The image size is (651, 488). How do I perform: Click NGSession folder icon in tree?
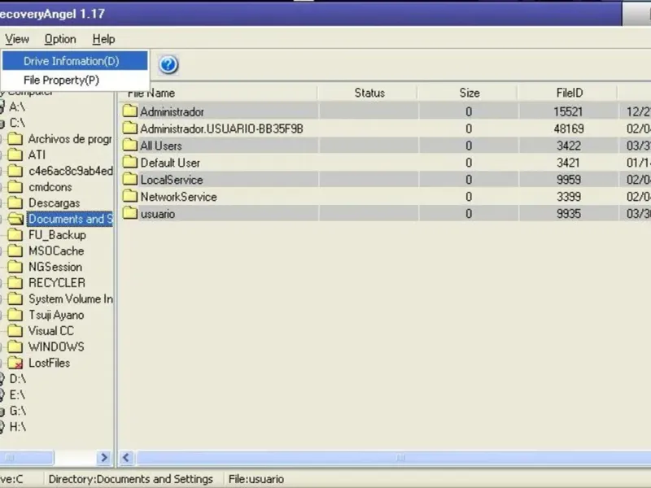pyautogui.click(x=15, y=267)
